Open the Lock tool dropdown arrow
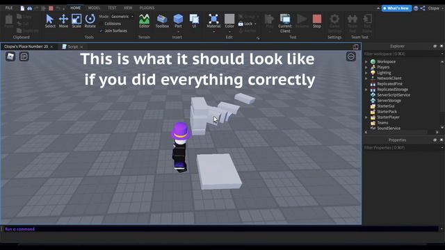445x250 pixels. [255, 24]
